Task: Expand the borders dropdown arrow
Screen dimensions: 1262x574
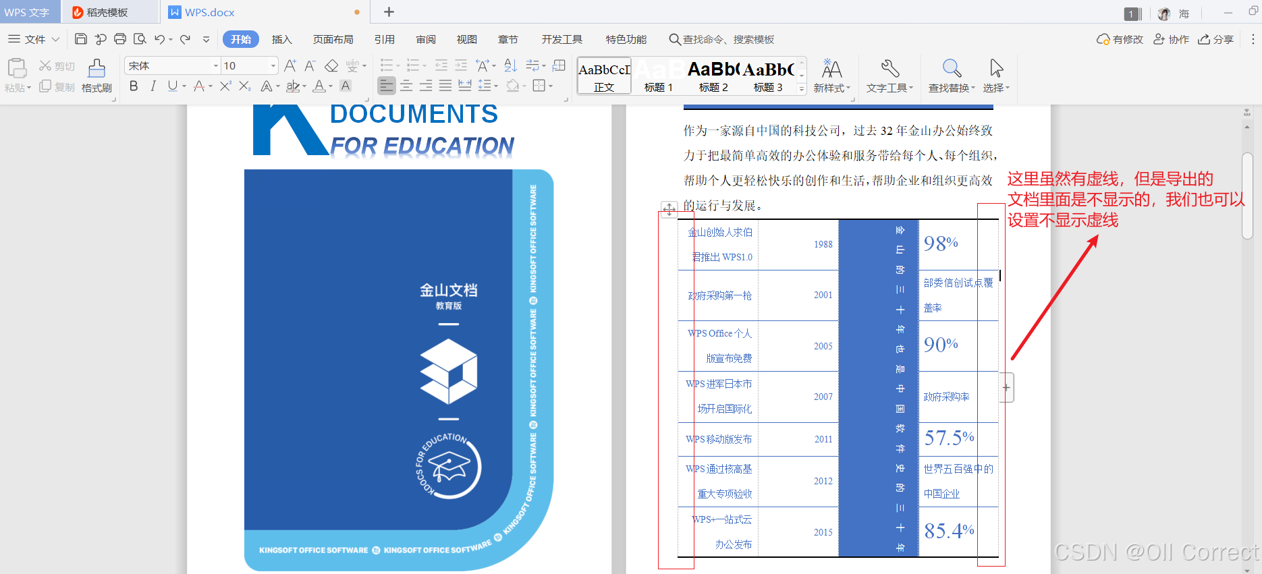Action: coord(551,86)
